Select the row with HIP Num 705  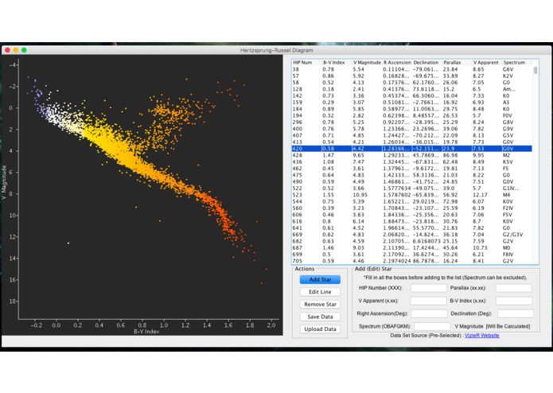tap(412, 261)
